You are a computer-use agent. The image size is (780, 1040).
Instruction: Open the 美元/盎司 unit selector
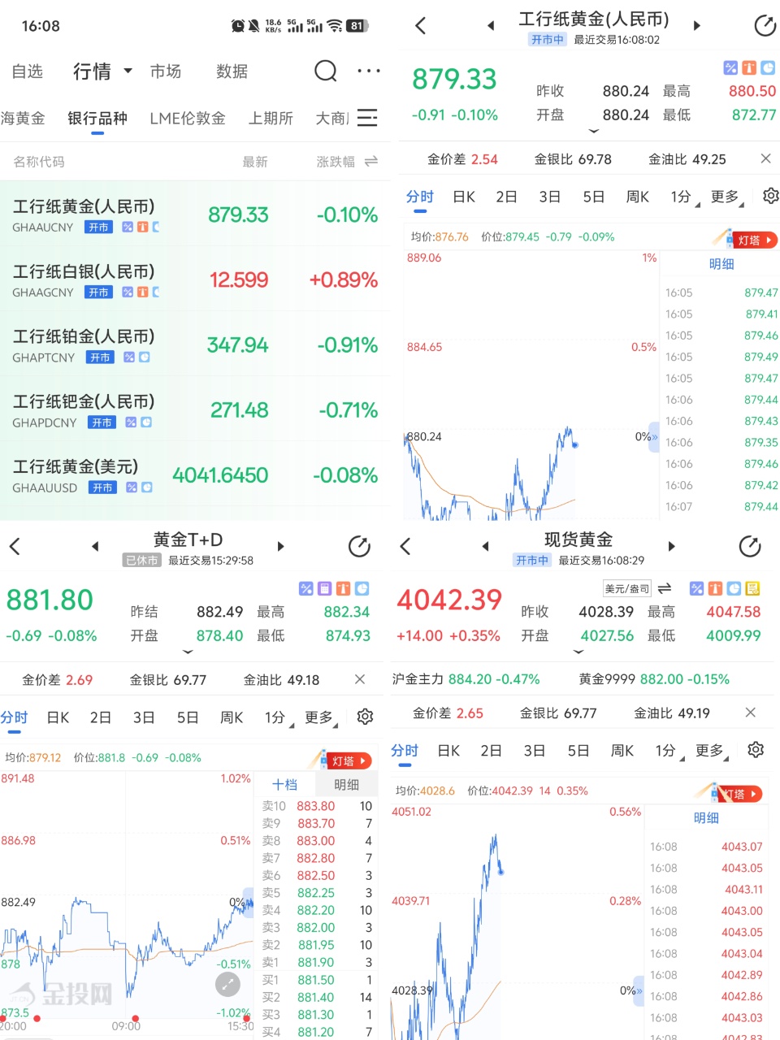tap(627, 588)
